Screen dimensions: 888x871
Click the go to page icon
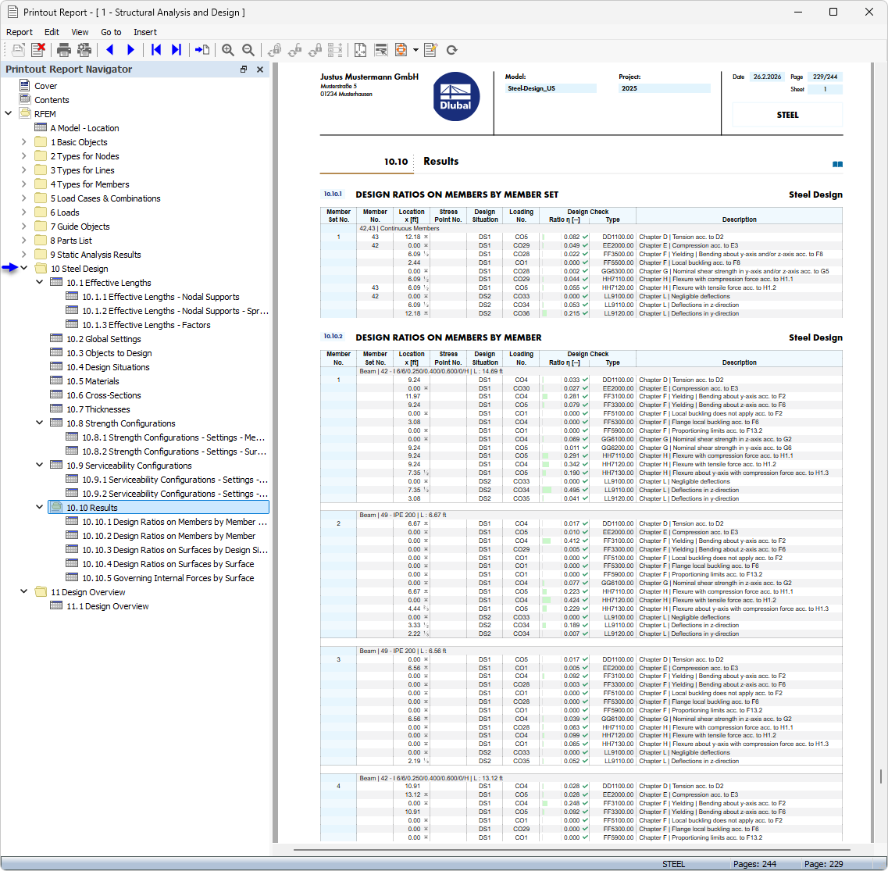tap(202, 50)
